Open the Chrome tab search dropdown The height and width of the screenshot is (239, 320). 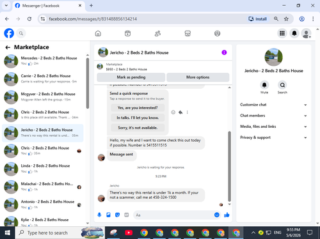[x=6, y=6]
